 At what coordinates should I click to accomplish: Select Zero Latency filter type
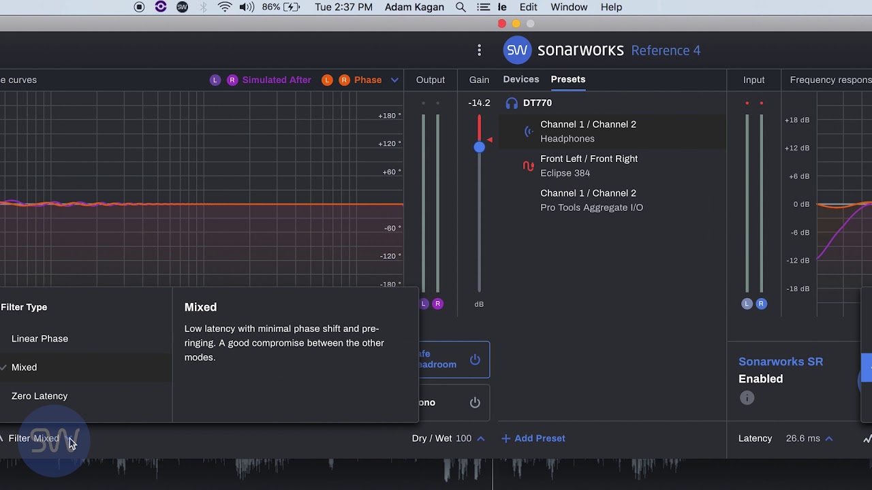(40, 395)
